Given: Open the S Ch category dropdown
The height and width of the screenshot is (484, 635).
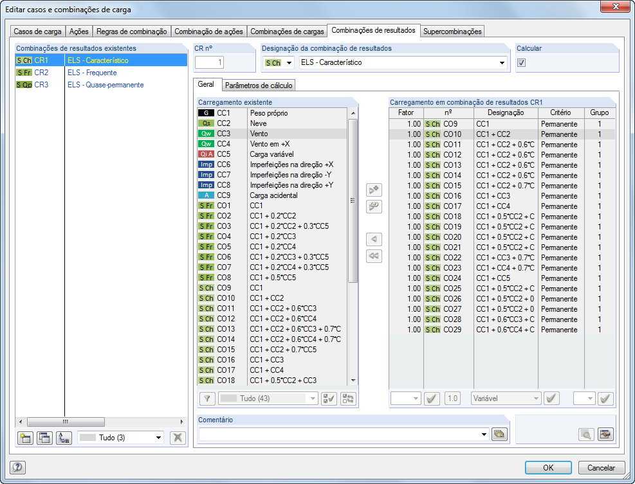Looking at the screenshot, I should tap(289, 63).
